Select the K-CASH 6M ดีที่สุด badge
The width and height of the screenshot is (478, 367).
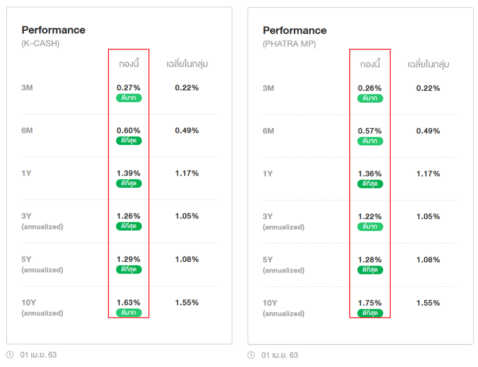click(x=129, y=140)
